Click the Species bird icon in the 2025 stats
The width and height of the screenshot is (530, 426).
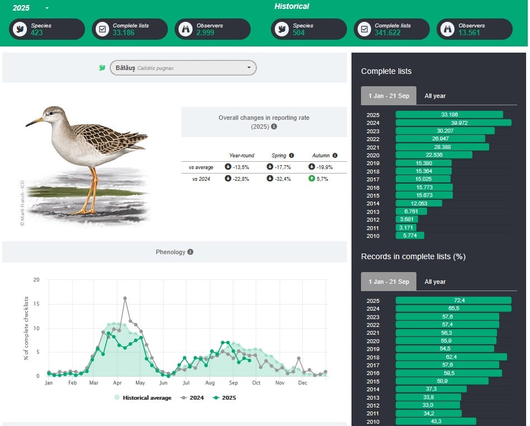coord(20,29)
